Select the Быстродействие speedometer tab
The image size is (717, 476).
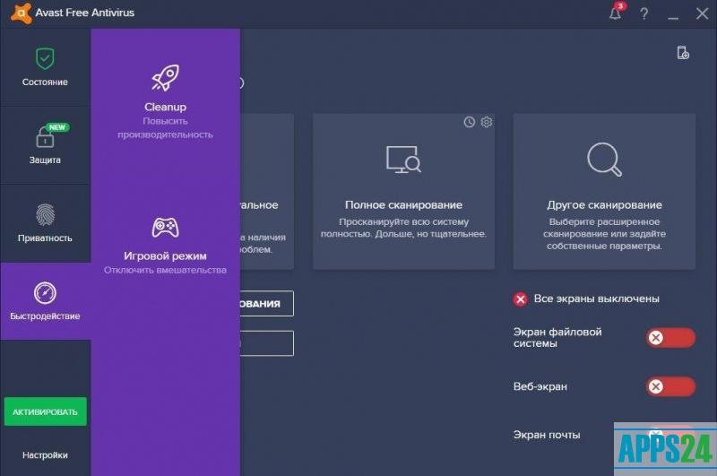coord(45,301)
